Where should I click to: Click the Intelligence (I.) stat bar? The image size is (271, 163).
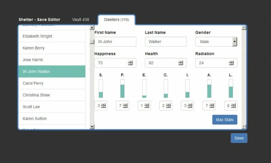click(187, 88)
